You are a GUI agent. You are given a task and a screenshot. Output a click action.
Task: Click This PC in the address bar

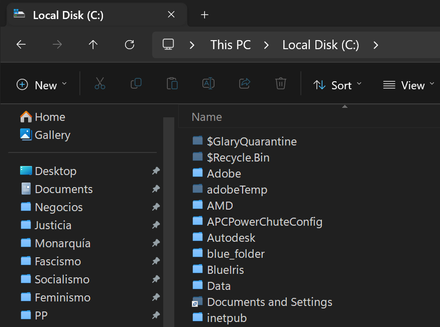coord(231,45)
